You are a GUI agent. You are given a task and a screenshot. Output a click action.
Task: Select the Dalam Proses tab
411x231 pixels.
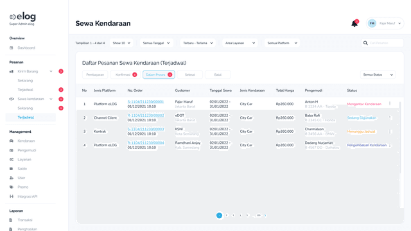click(x=159, y=74)
